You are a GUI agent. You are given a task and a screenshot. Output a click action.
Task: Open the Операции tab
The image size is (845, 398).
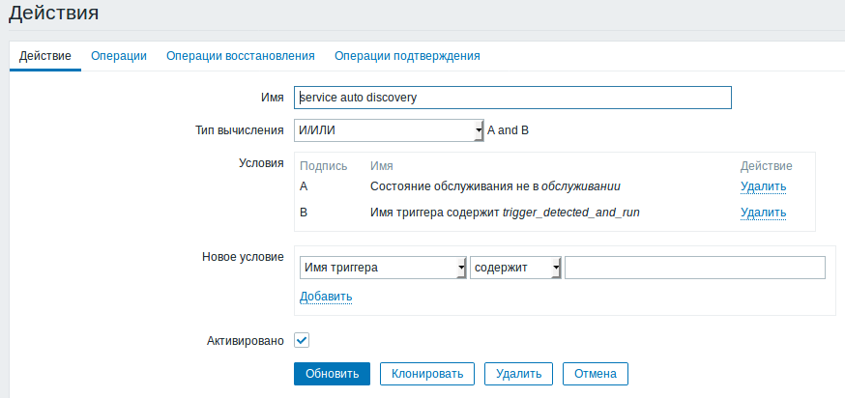pos(119,56)
